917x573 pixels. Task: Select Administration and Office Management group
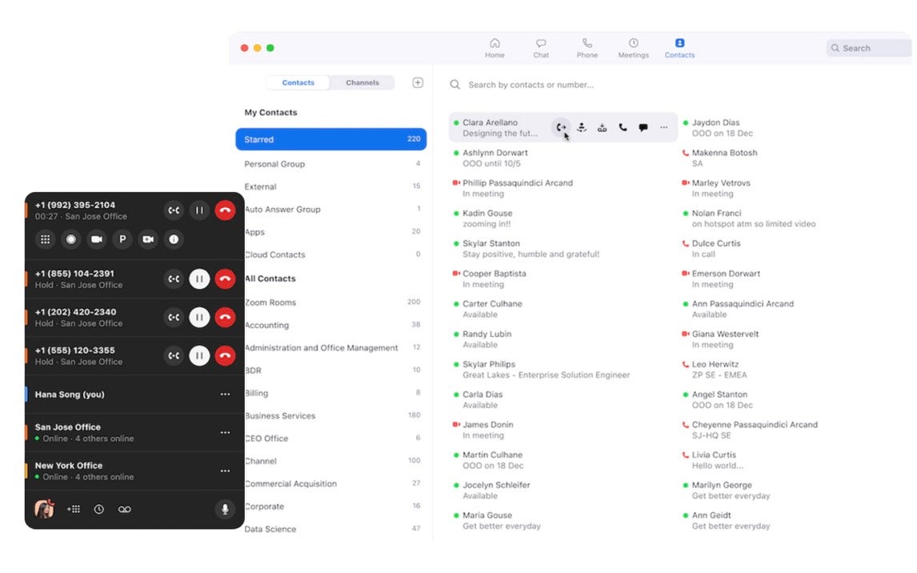coord(334,347)
